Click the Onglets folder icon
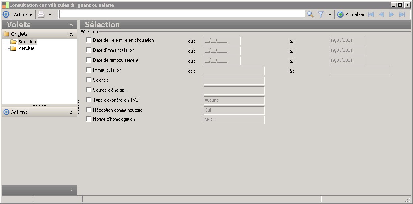413x204 pixels. [6, 34]
